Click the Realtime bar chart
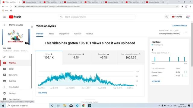The width and height of the screenshot is (193, 108). coord(169,59)
